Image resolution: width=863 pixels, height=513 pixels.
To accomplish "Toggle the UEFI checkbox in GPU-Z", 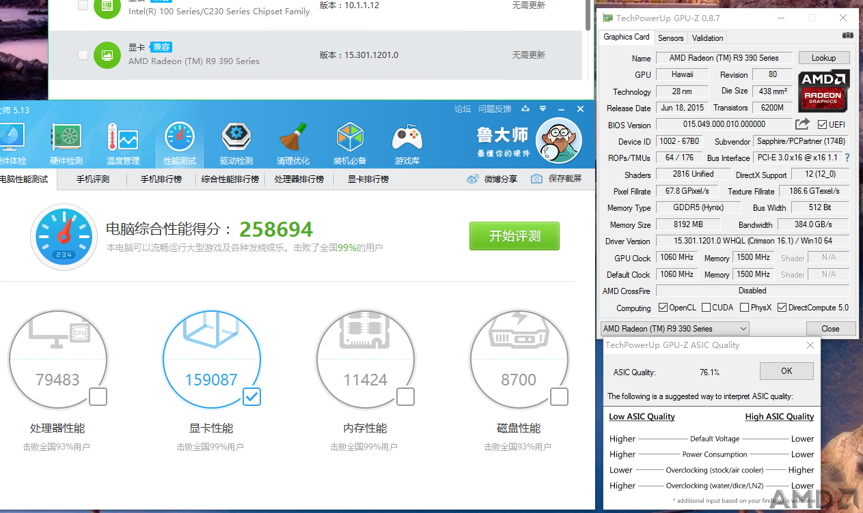I will (822, 125).
